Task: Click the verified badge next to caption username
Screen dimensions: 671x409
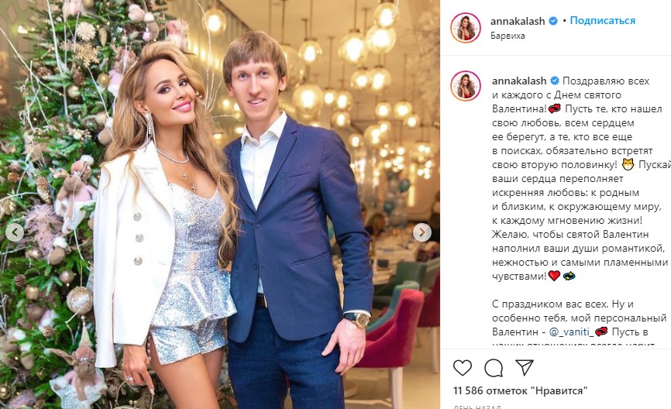Action: pyautogui.click(x=555, y=81)
